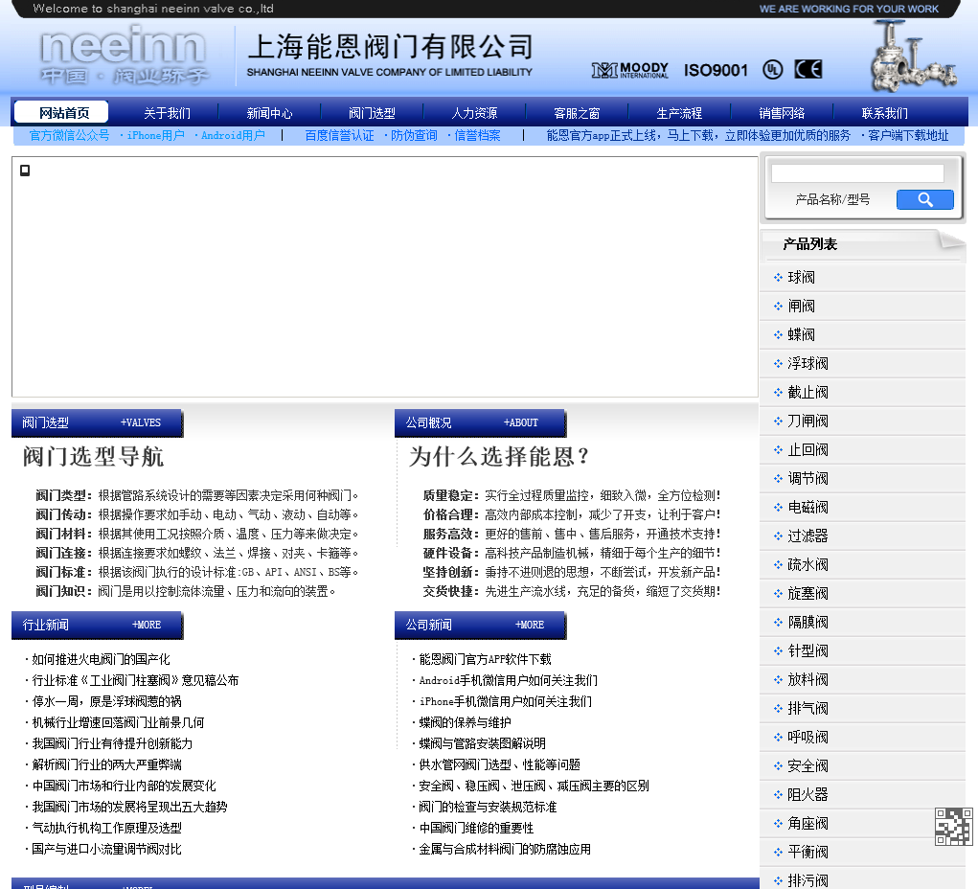Select 隔膜阀 in product list

[x=807, y=622]
